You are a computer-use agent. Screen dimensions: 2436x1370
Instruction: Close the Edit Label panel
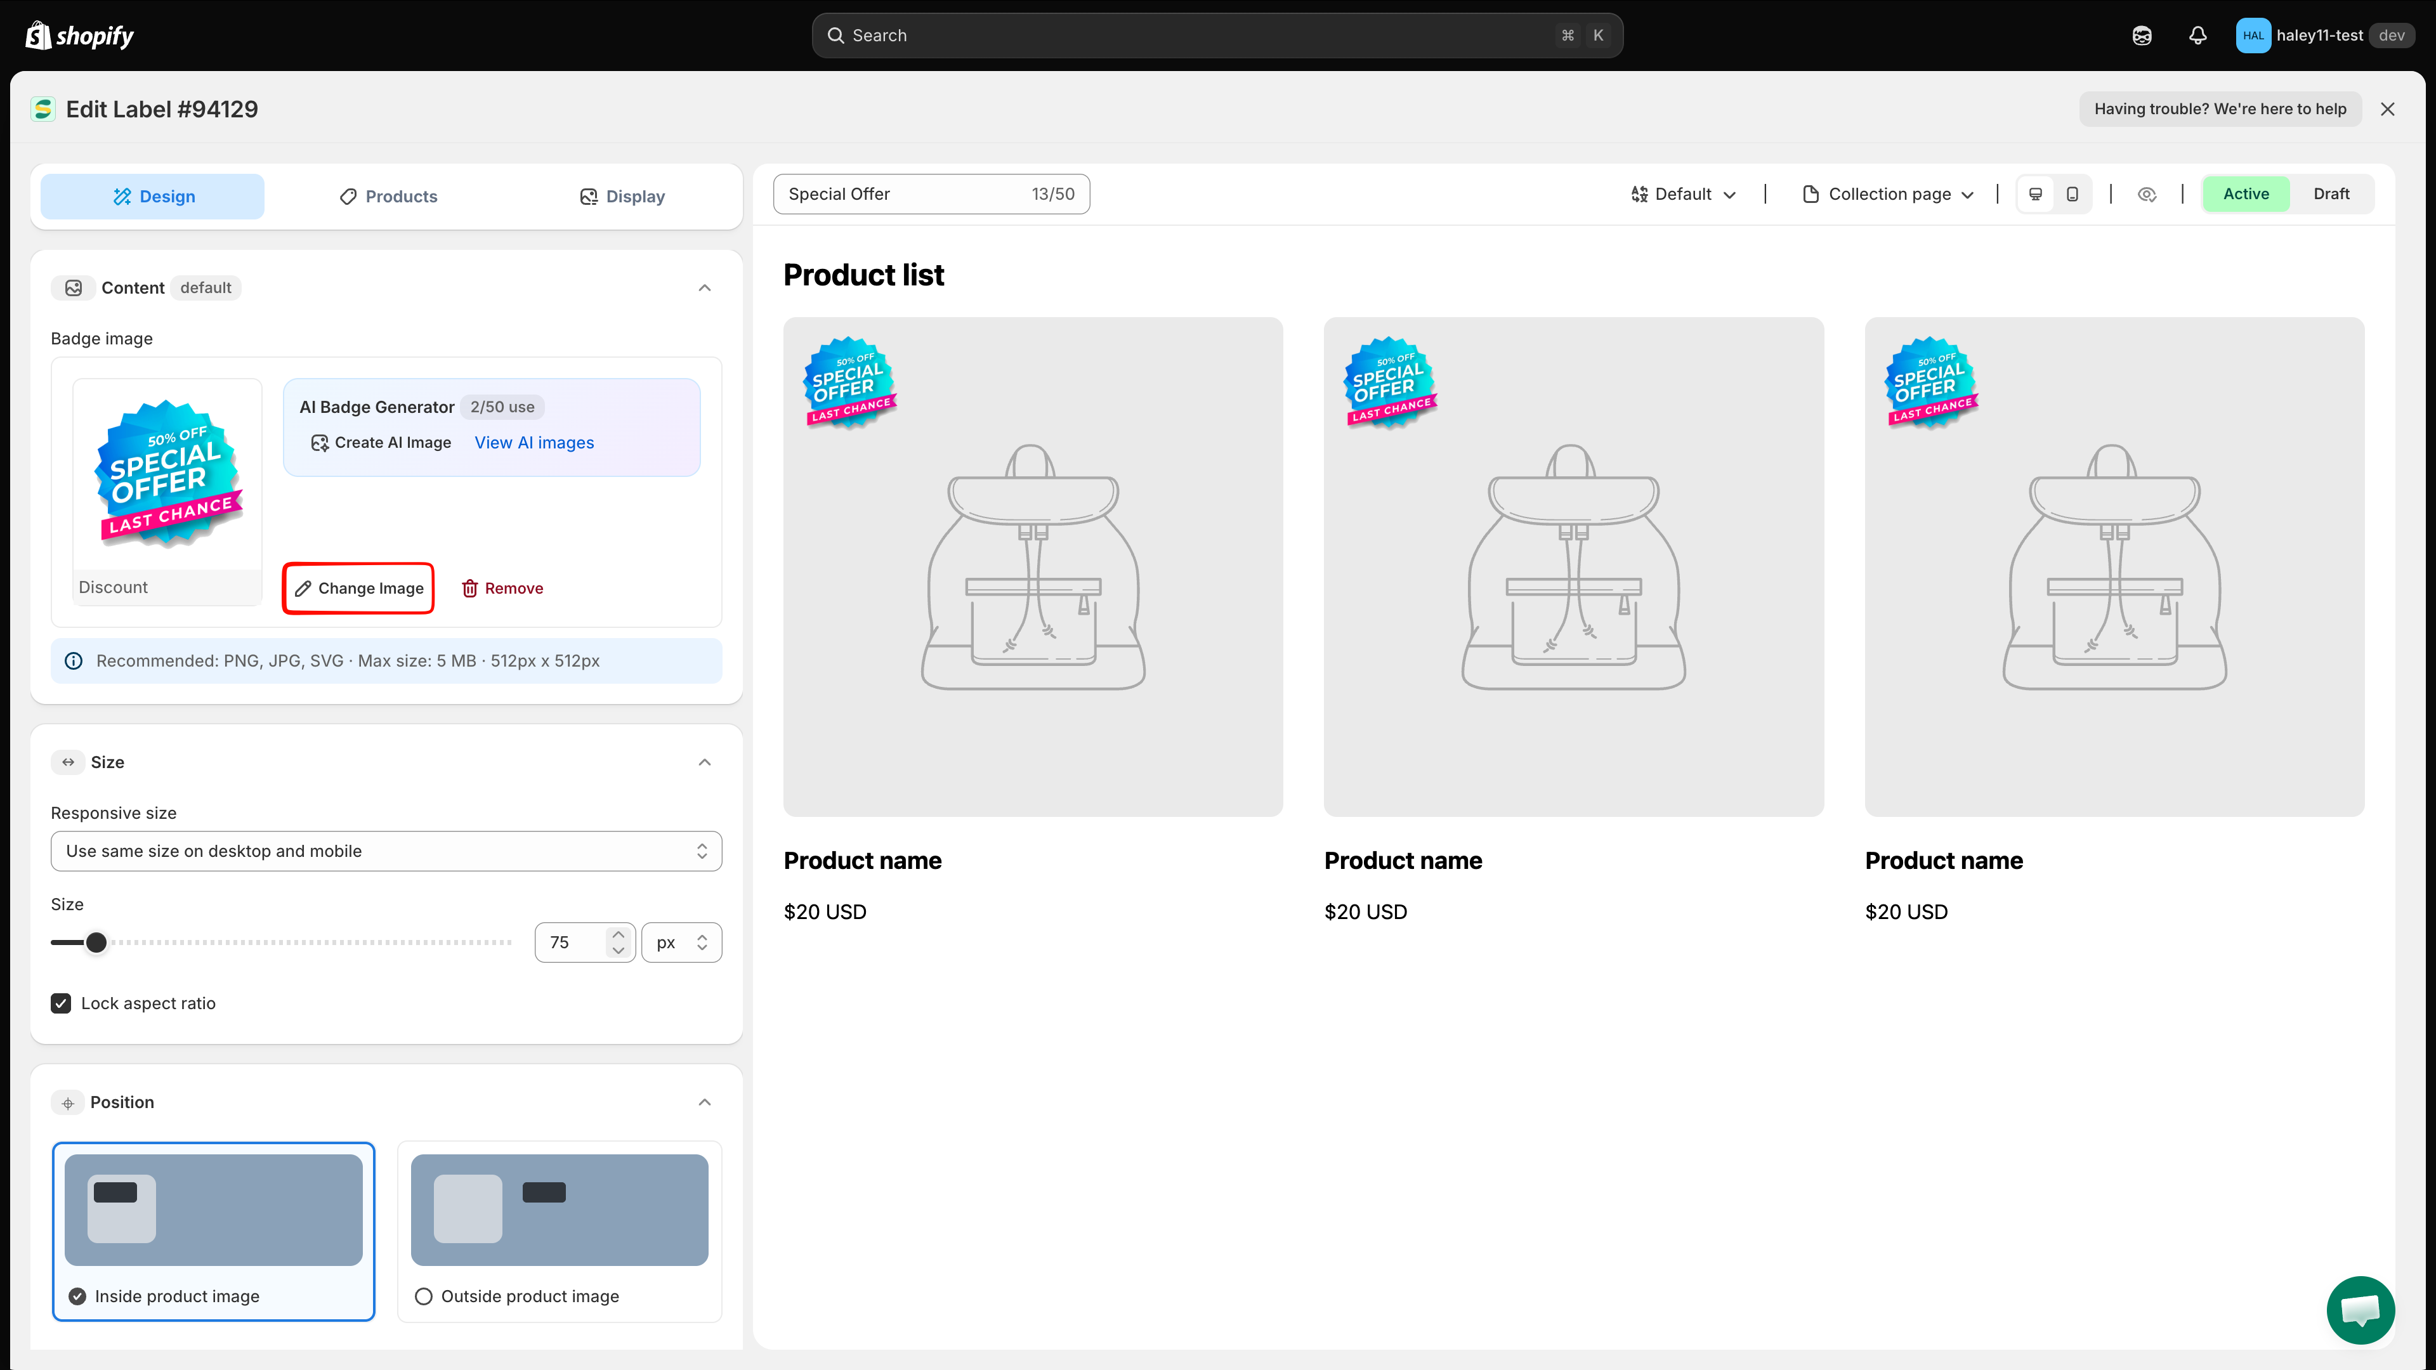tap(2388, 108)
